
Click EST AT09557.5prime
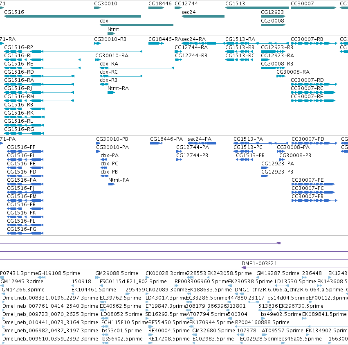tap(264, 335)
